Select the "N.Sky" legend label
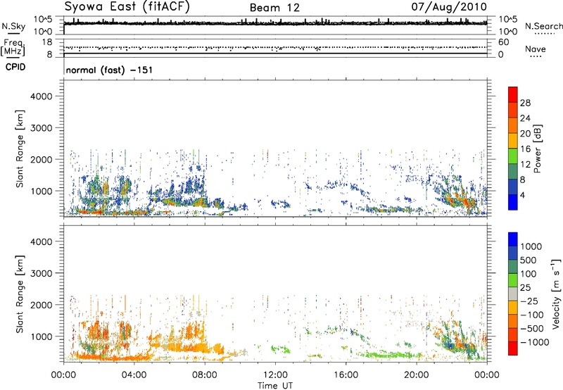The image size is (563, 390). pos(13,26)
